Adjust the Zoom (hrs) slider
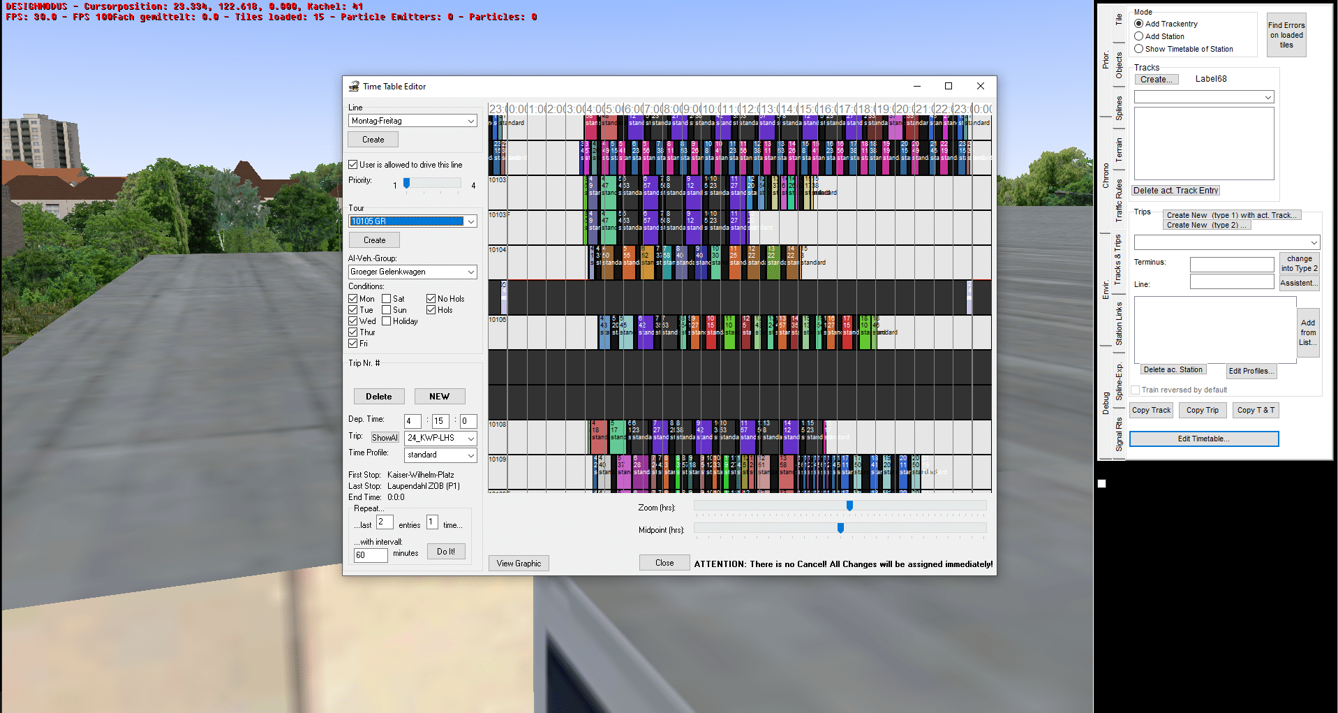The width and height of the screenshot is (1338, 713). click(849, 506)
